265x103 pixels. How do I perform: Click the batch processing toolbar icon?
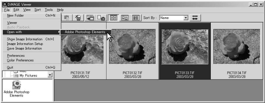tap(90, 18)
